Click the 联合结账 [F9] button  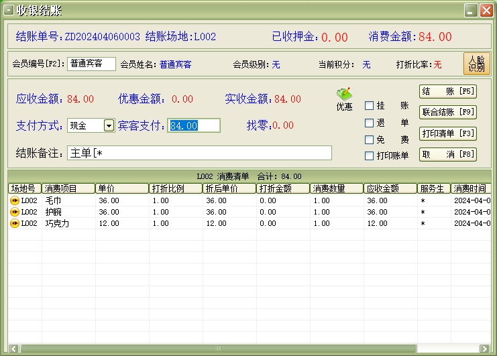tap(447, 112)
